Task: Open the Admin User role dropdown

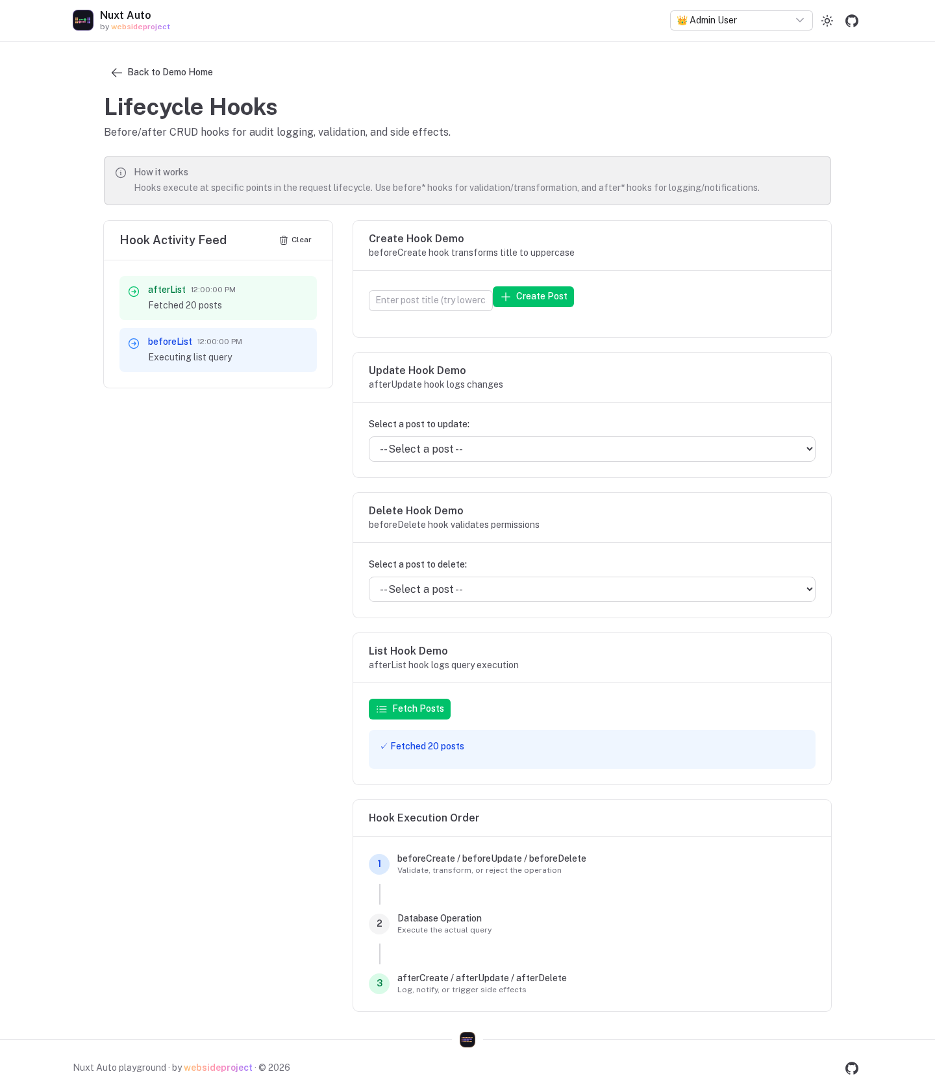Action: [742, 20]
